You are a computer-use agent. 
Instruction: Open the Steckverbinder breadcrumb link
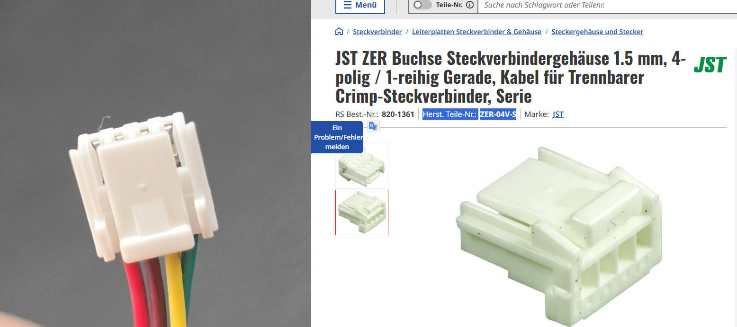click(x=377, y=32)
